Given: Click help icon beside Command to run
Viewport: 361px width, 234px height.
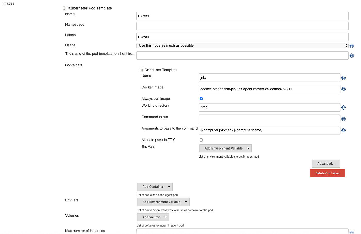Looking at the screenshot, I should point(343,119).
